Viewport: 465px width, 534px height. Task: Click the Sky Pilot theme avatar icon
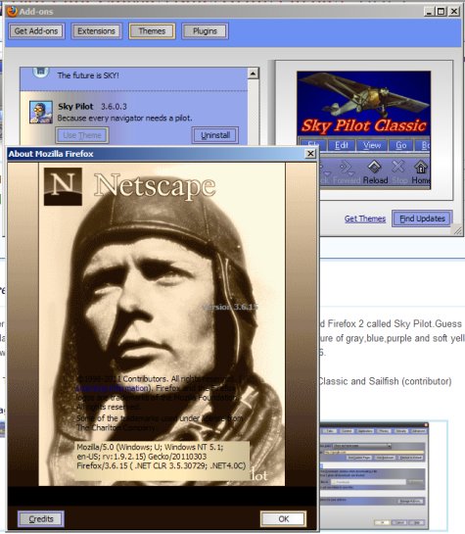tap(41, 112)
